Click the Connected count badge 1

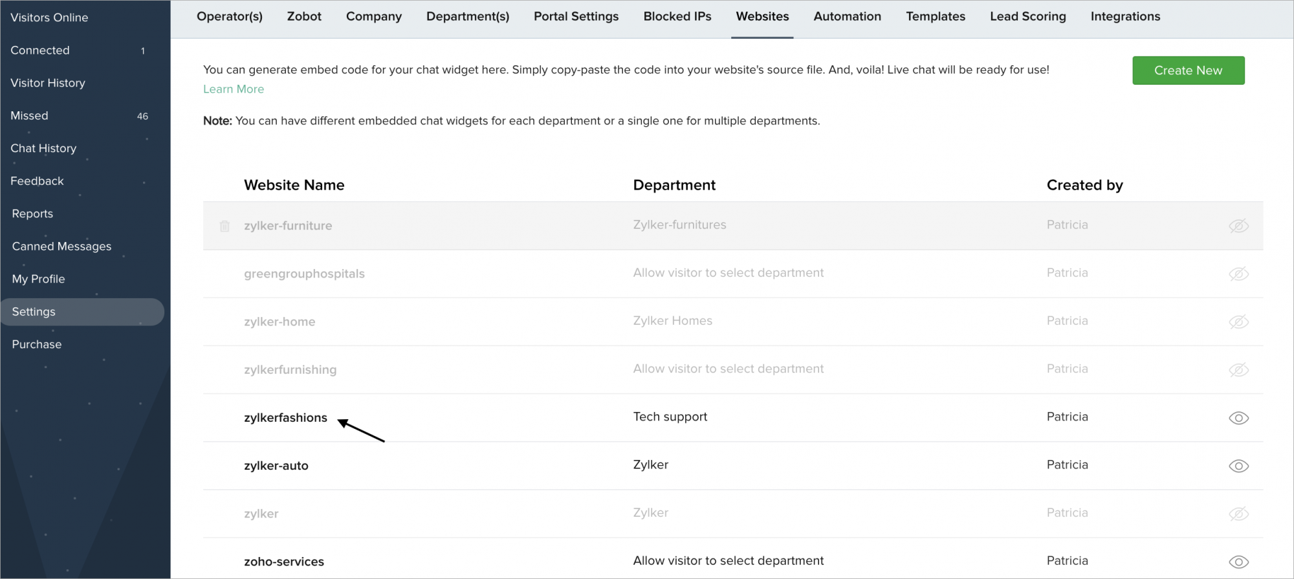(x=143, y=50)
